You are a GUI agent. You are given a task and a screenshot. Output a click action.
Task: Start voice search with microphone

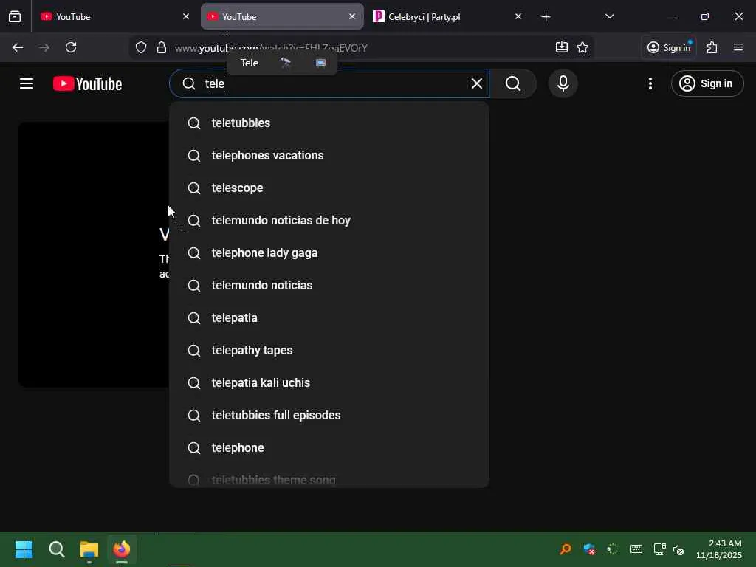(x=563, y=83)
